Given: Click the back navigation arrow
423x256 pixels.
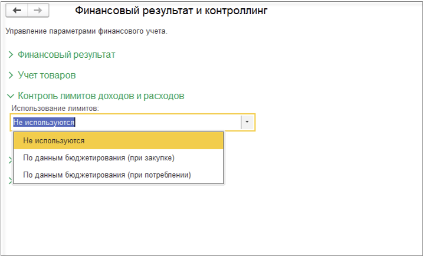Looking at the screenshot, I should 17,11.
